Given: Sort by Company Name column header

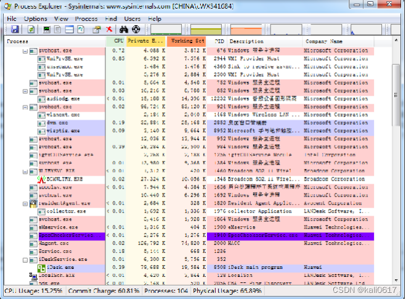Looking at the screenshot, I should tap(338, 41).
